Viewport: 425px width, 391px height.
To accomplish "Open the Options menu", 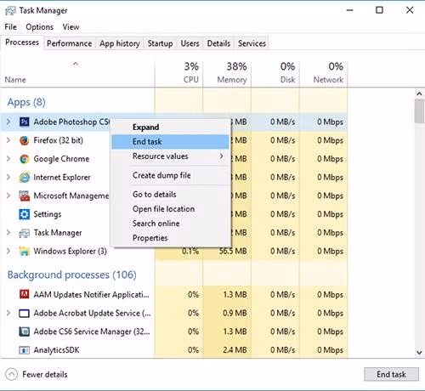I will pyautogui.click(x=39, y=27).
